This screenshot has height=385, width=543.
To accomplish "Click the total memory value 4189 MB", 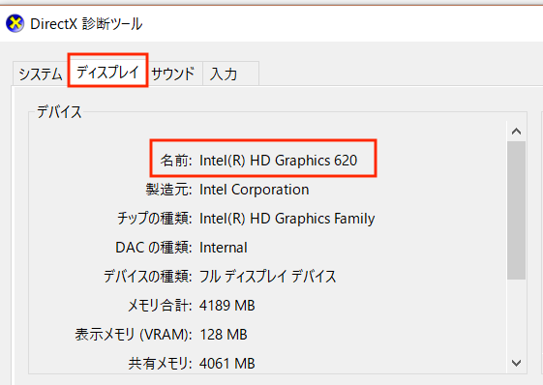I will pyautogui.click(x=227, y=306).
